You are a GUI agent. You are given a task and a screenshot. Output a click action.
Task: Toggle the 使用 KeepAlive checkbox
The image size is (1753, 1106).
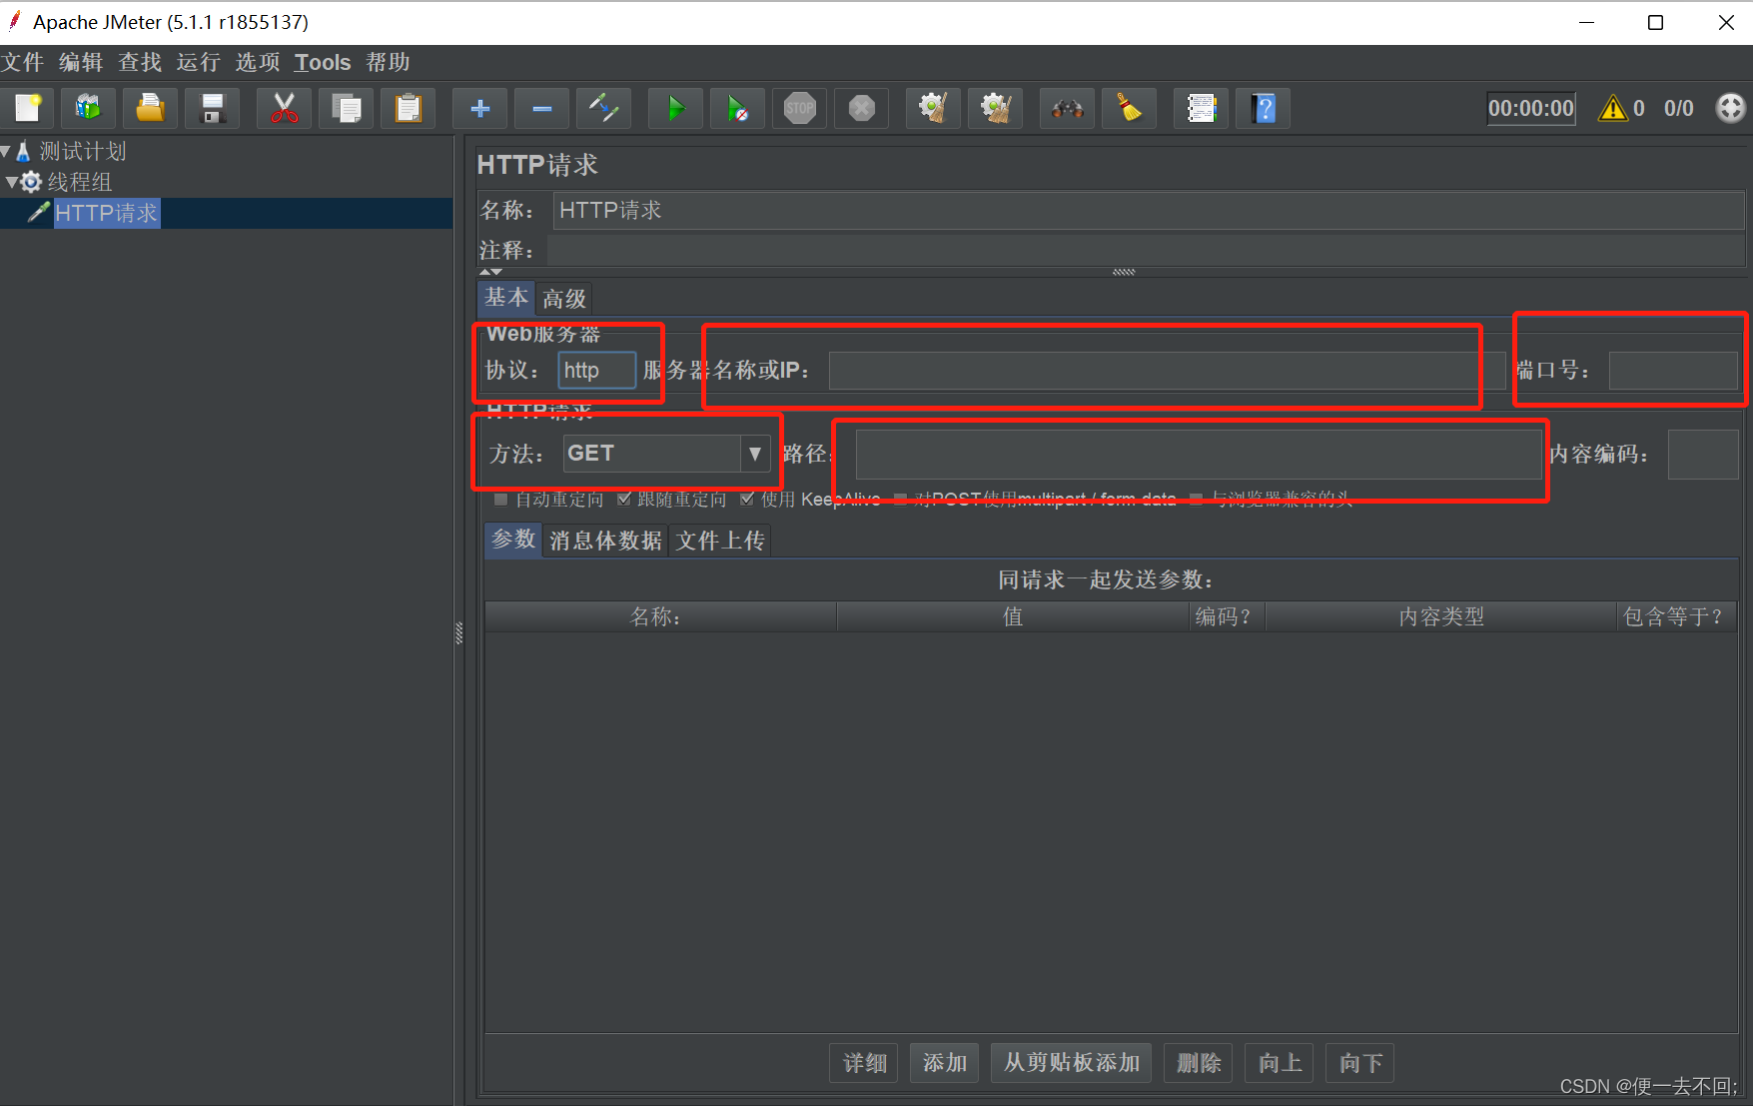[x=747, y=499]
